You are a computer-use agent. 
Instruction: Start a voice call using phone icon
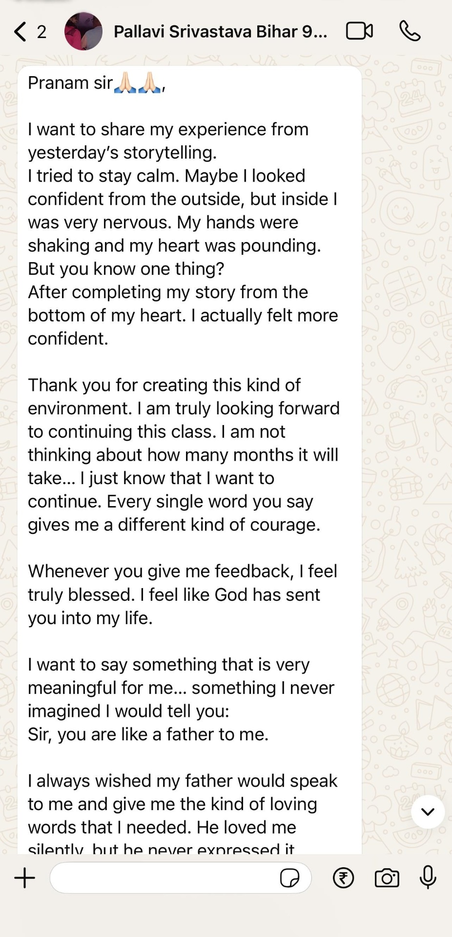click(410, 31)
